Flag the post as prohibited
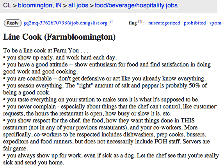The image size is (224, 166). [x=195, y=23]
